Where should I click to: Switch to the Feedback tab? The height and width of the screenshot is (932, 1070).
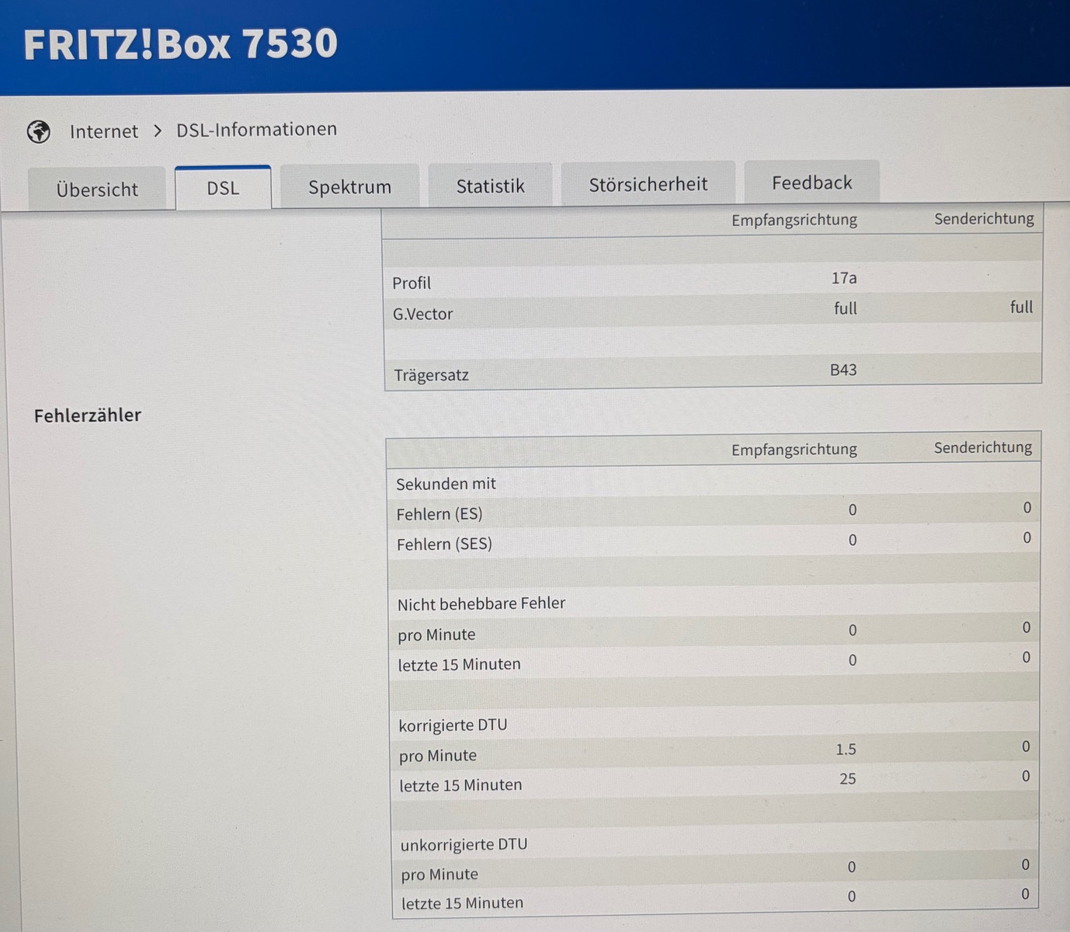click(812, 183)
